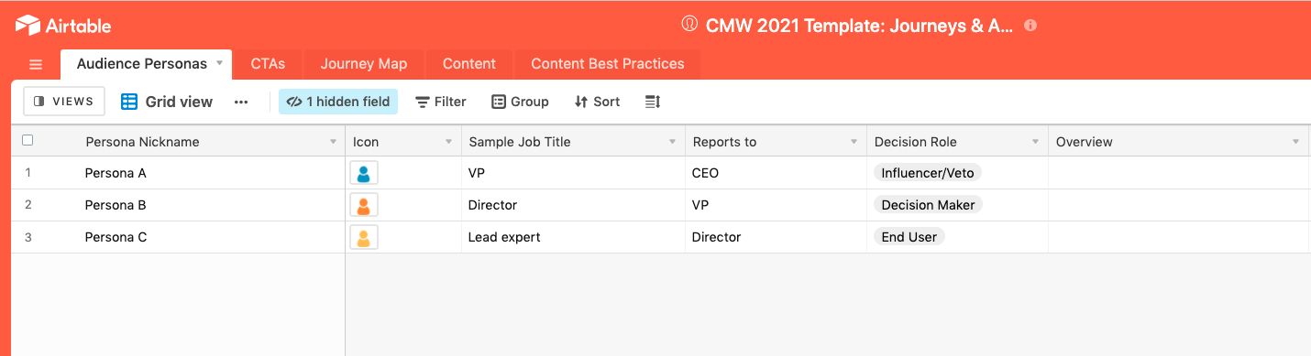
Task: Click the Filter button
Action: click(x=441, y=102)
